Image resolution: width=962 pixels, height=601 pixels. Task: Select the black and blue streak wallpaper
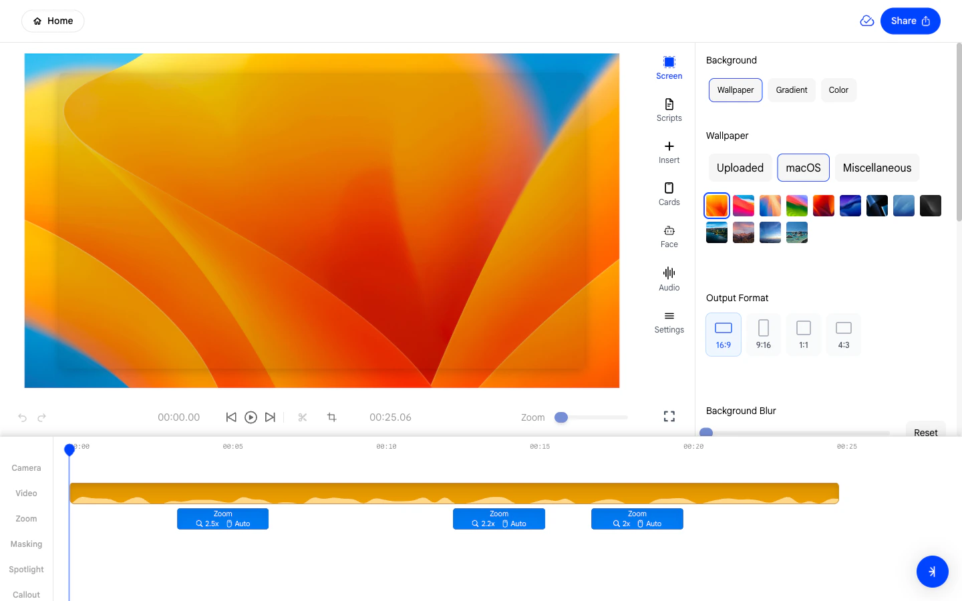(877, 206)
